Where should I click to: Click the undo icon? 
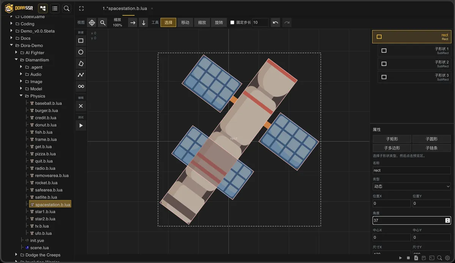[276, 23]
